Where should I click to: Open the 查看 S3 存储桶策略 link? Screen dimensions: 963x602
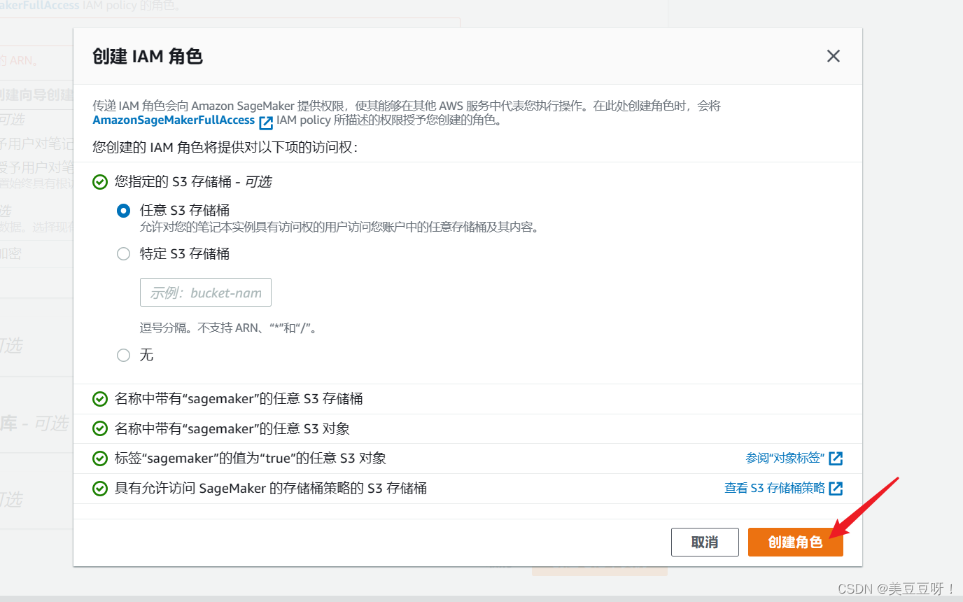click(x=775, y=488)
